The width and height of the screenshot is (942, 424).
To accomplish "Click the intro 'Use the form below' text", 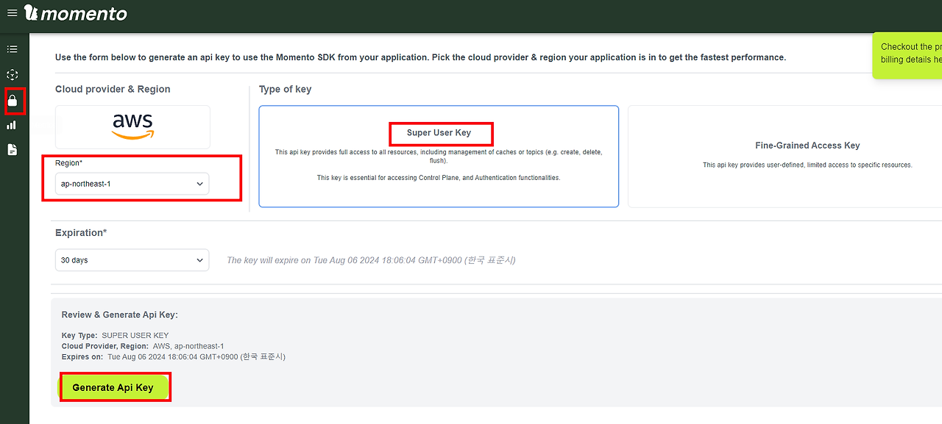I will point(420,57).
